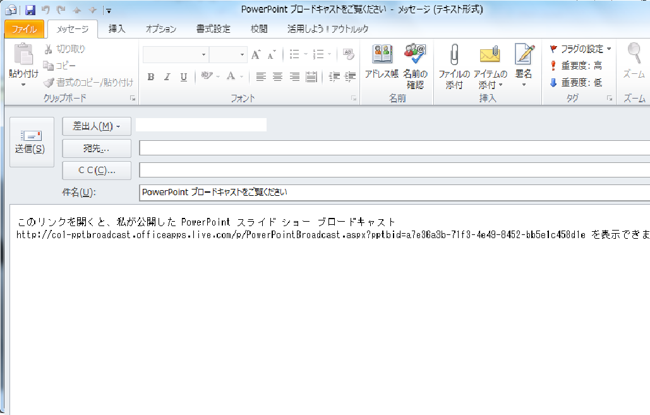The height and width of the screenshot is (415, 650).
Task: Open clipboard group dialog launcher
Action: click(132, 99)
